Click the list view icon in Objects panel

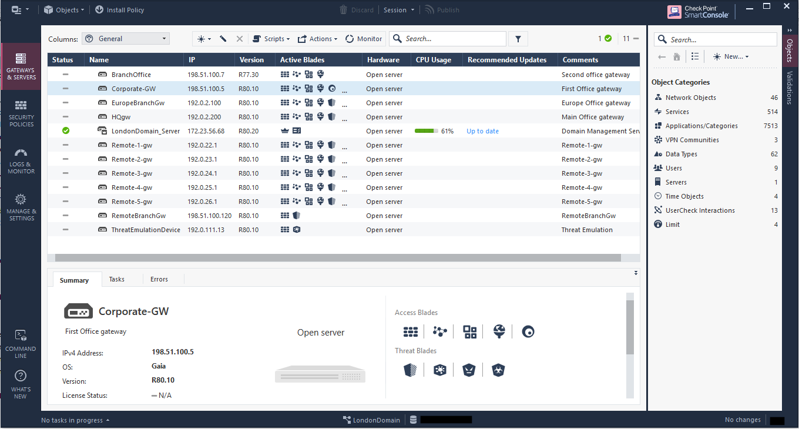694,56
